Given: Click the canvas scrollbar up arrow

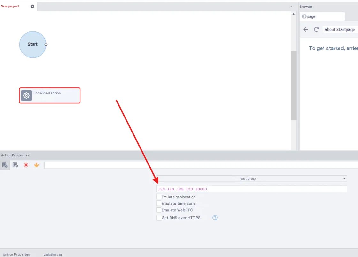Looking at the screenshot, I should click(x=293, y=14).
